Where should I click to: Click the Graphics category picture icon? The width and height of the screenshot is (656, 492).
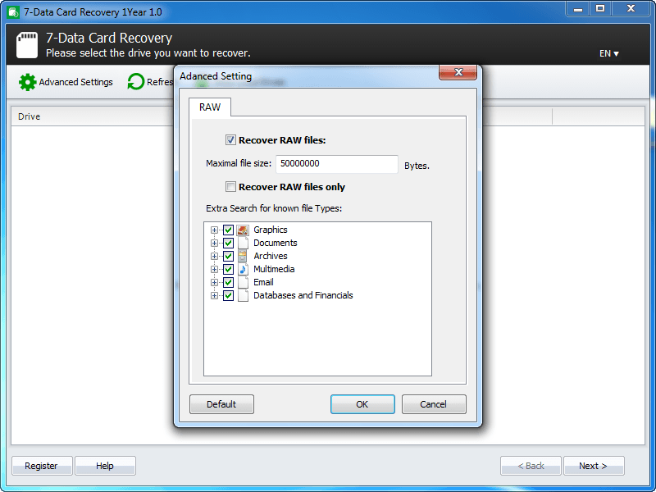pos(243,230)
